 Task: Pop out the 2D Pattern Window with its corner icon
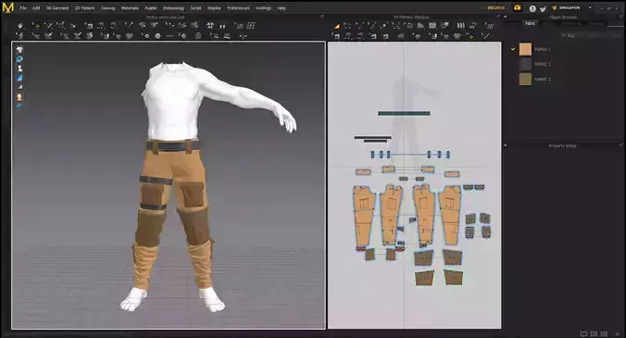498,17
